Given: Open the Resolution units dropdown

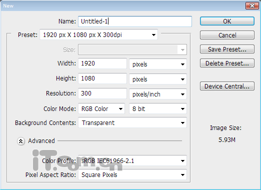Looking at the screenshot, I should pyautogui.click(x=158, y=94).
